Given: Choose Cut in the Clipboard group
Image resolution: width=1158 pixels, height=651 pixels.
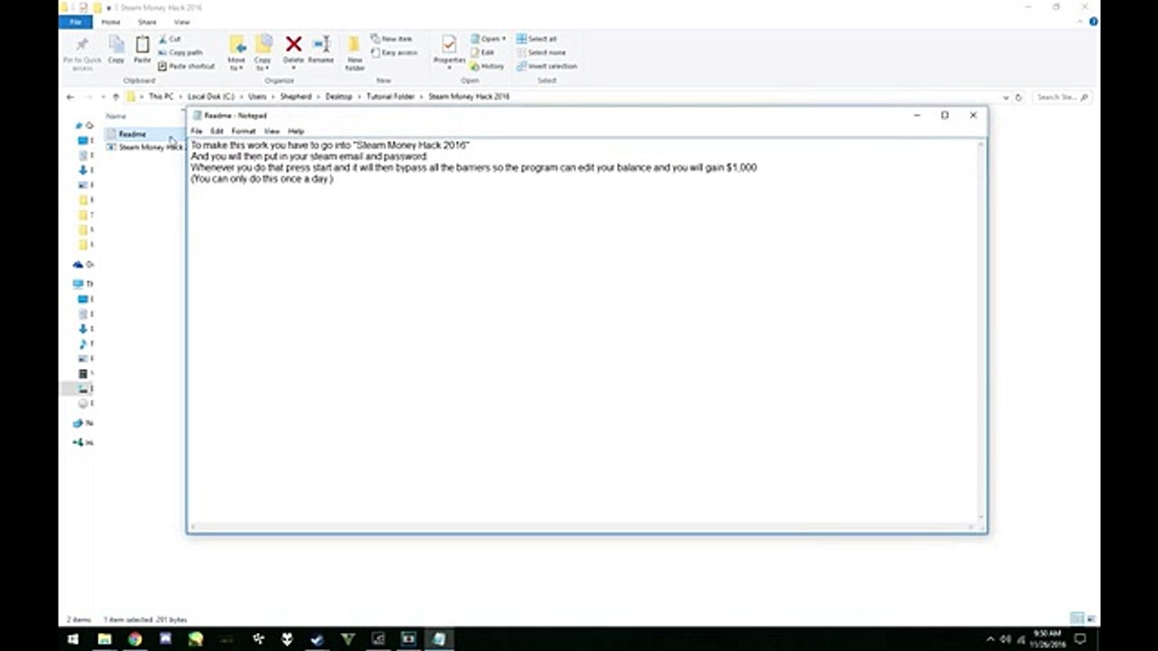Looking at the screenshot, I should coord(170,40).
